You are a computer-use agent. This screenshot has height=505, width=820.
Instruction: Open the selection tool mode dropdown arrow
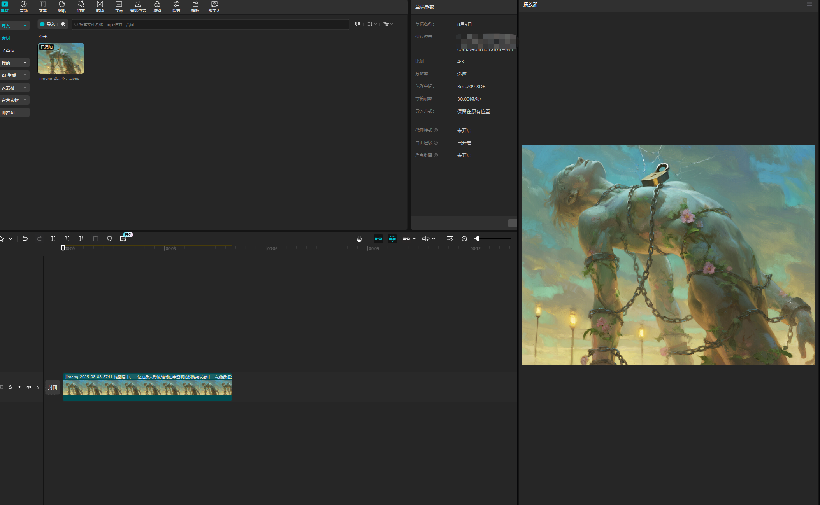point(11,239)
